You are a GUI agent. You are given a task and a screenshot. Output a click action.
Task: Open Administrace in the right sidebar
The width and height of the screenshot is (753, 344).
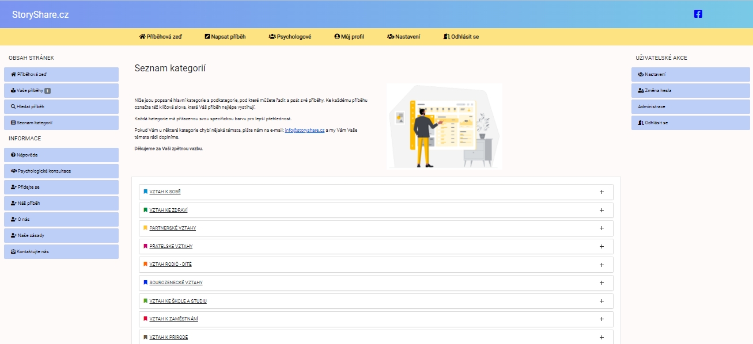[x=652, y=106]
